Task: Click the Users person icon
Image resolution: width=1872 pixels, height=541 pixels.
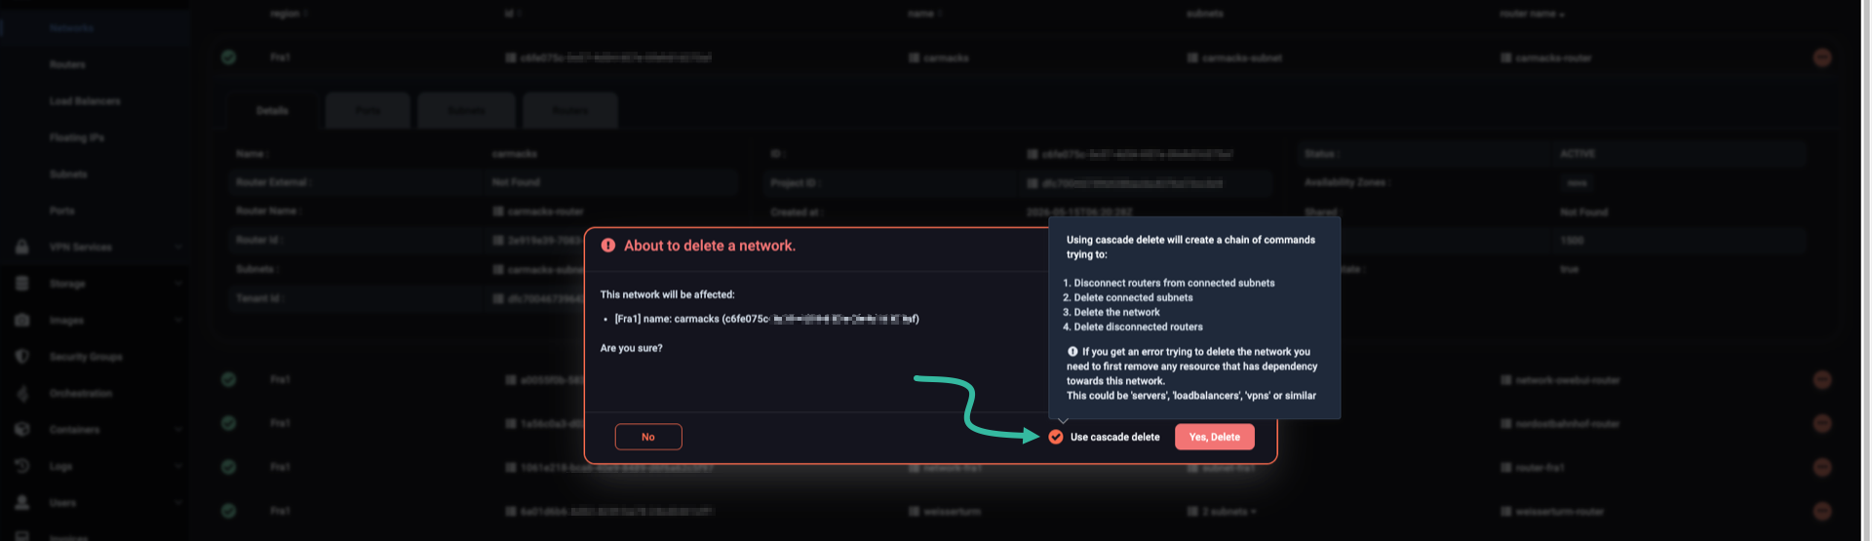Action: (x=21, y=503)
